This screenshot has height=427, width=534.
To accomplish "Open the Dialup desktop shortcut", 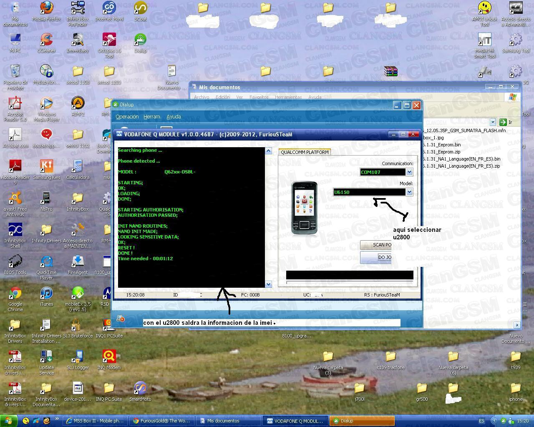I will pyautogui.click(x=141, y=43).
